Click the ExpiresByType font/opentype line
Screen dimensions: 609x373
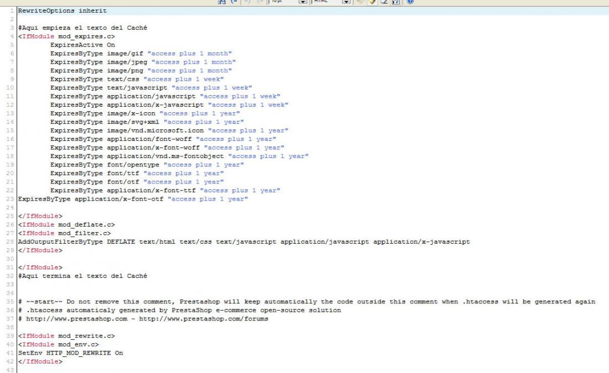[147, 165]
